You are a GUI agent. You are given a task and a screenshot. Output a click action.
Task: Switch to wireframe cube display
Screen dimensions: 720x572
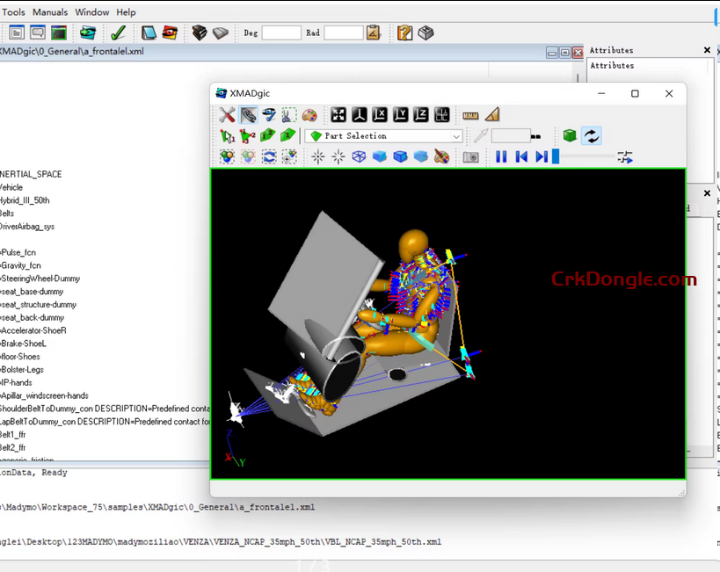359,156
